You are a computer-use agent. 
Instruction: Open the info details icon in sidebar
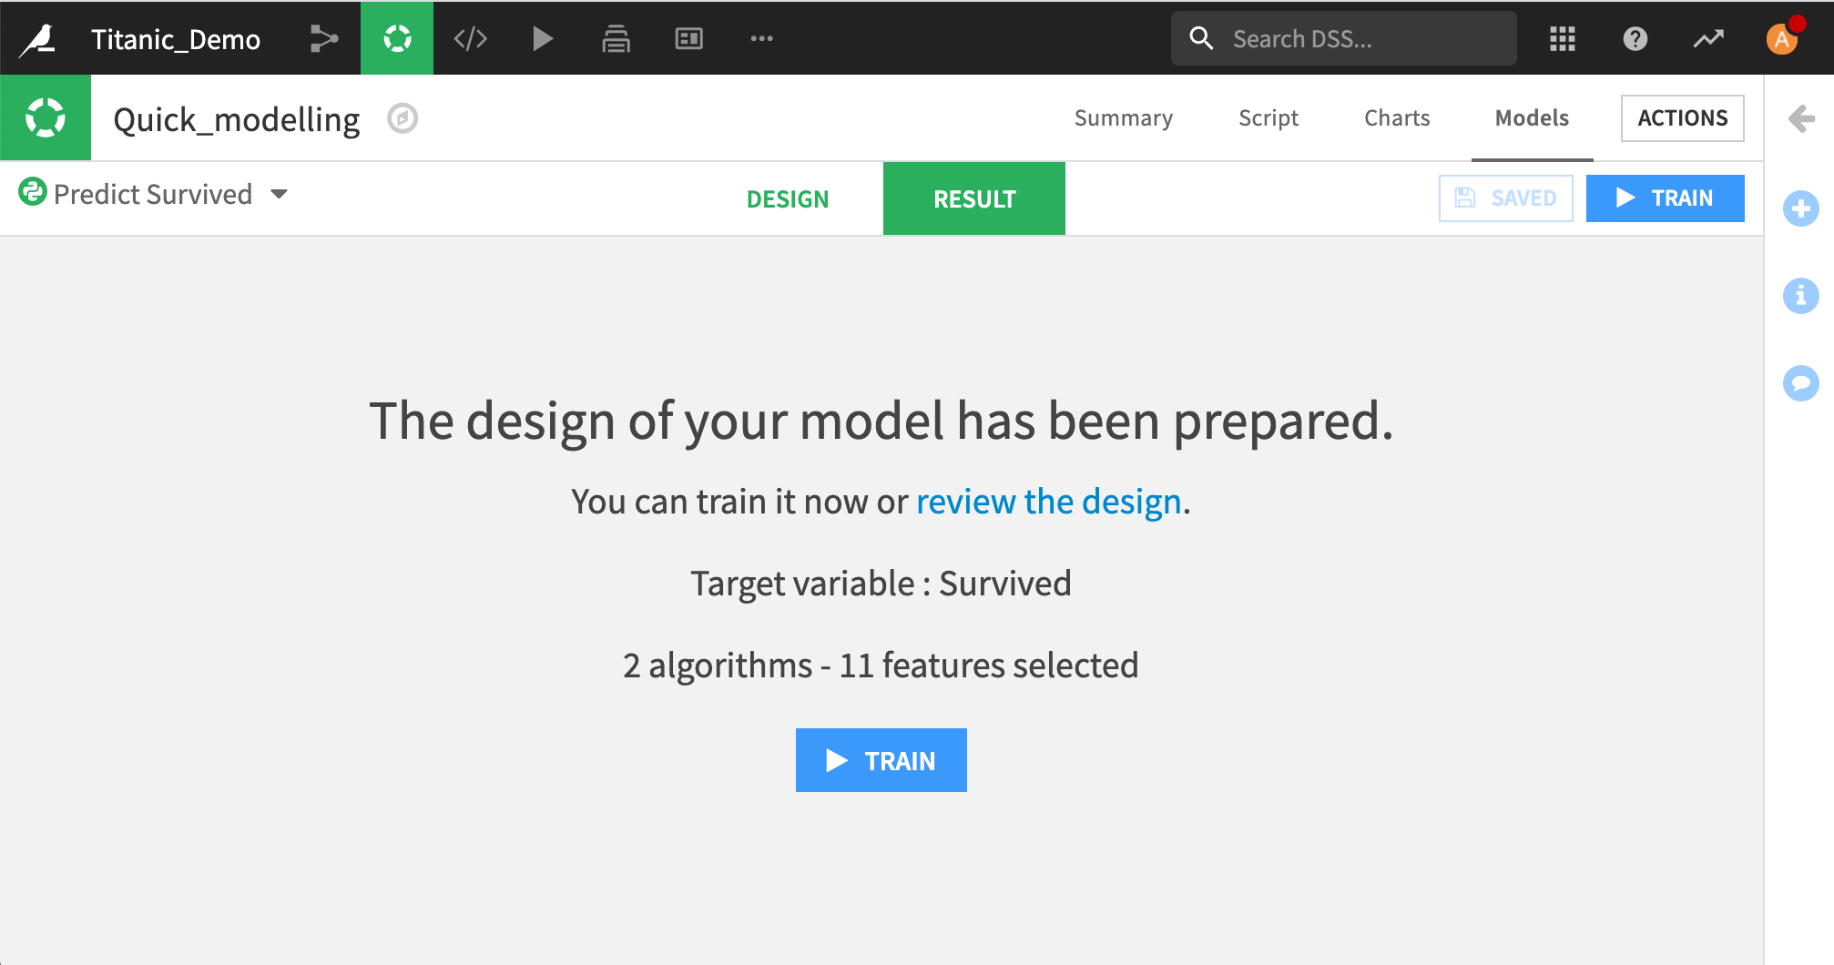[x=1801, y=296]
